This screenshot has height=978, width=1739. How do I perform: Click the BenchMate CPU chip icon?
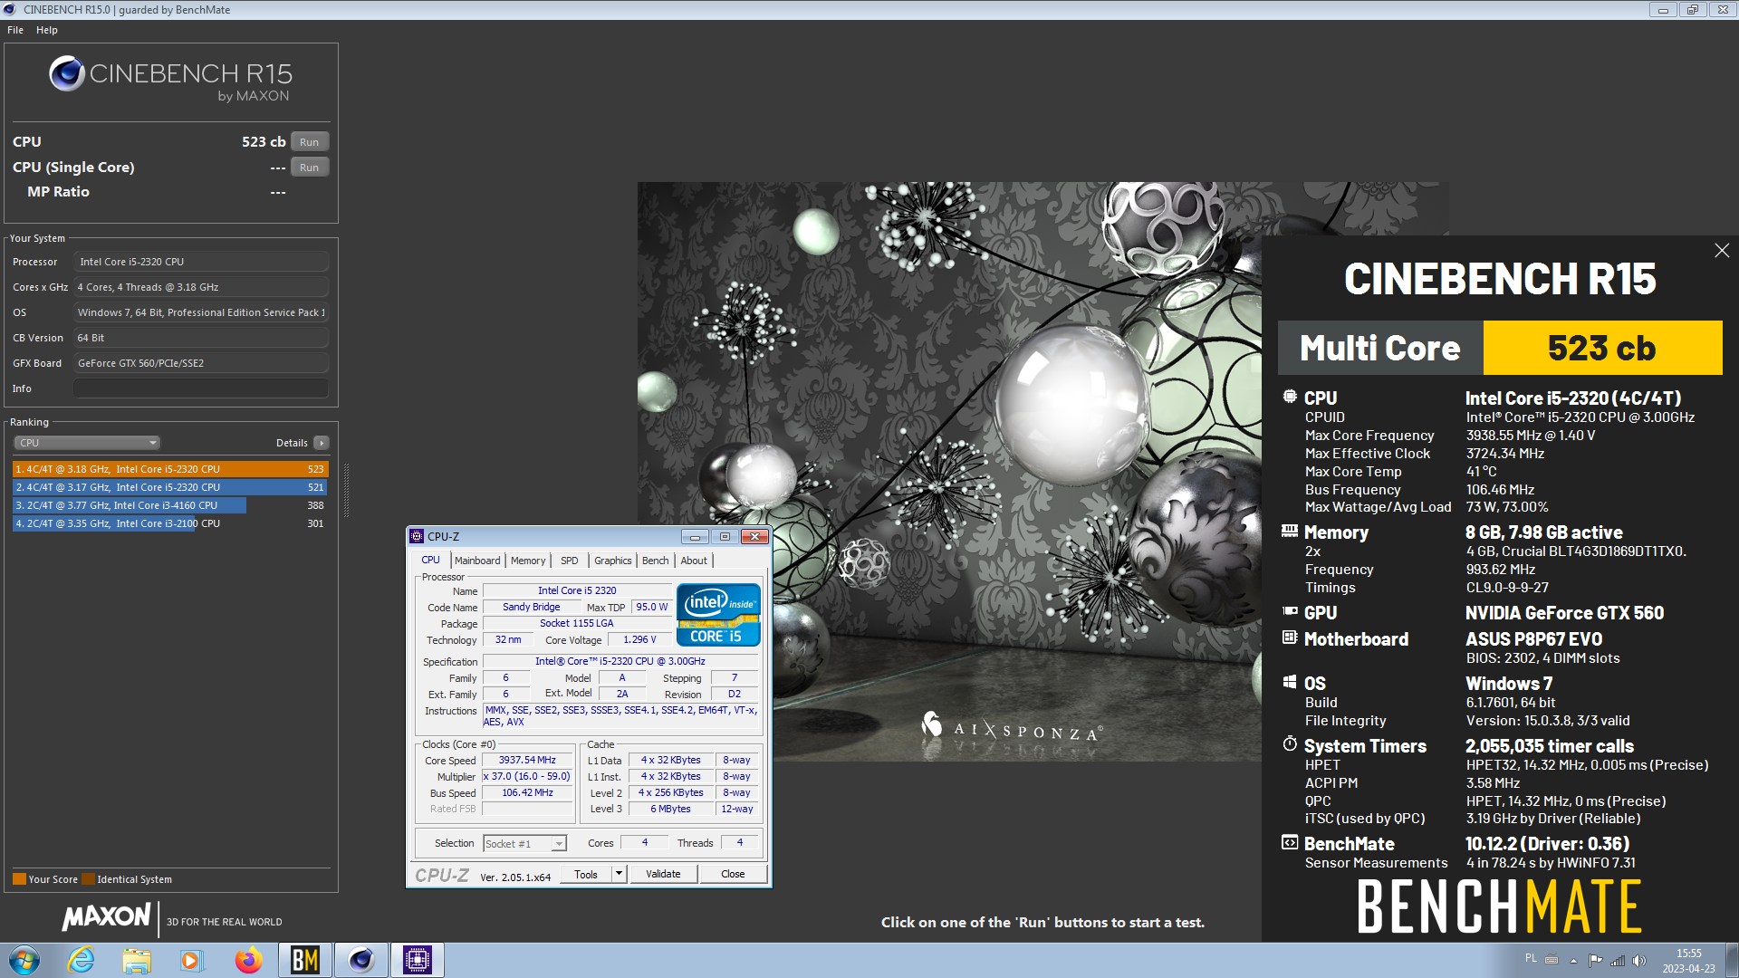point(1290,397)
